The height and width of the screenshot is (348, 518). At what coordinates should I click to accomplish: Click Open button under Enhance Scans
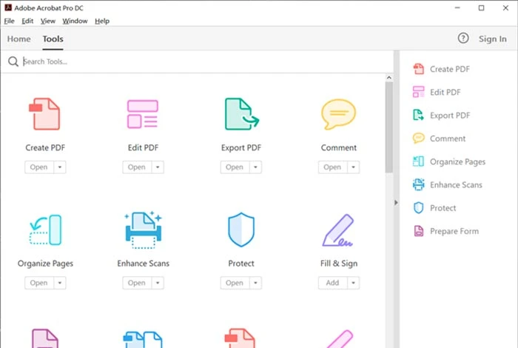coord(137,283)
